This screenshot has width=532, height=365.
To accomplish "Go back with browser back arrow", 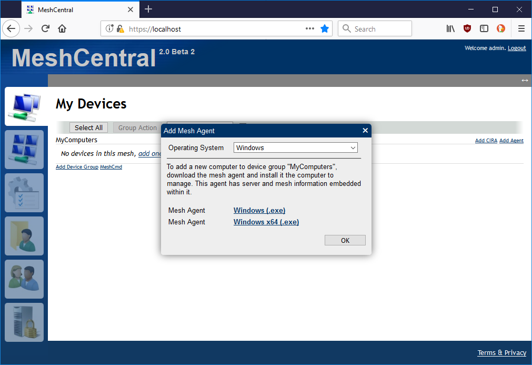I will point(11,28).
